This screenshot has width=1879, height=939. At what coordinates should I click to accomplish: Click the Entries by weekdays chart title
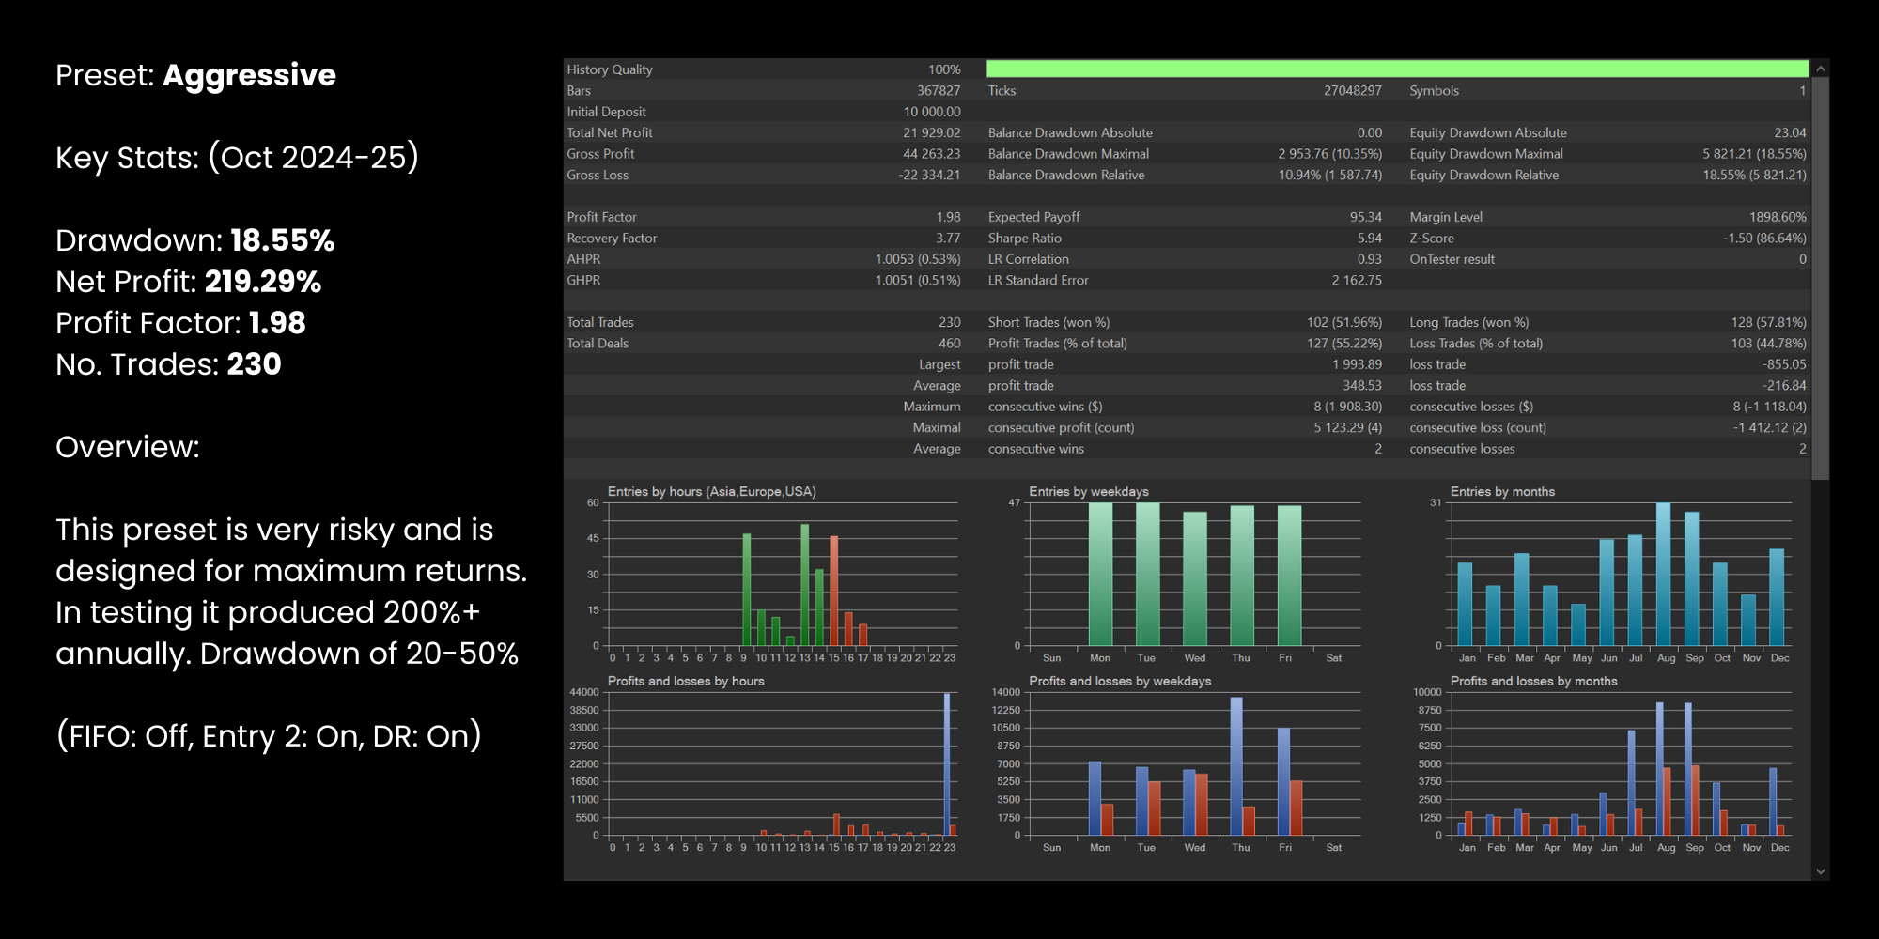tap(1088, 492)
